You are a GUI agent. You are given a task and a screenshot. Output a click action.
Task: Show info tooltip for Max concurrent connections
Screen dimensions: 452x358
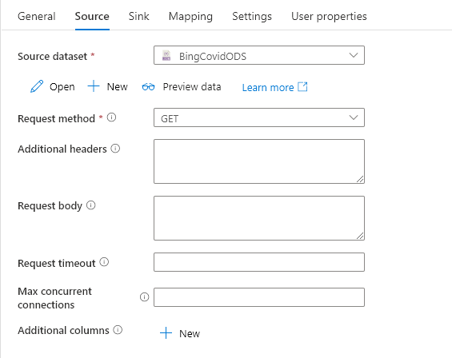click(x=145, y=297)
